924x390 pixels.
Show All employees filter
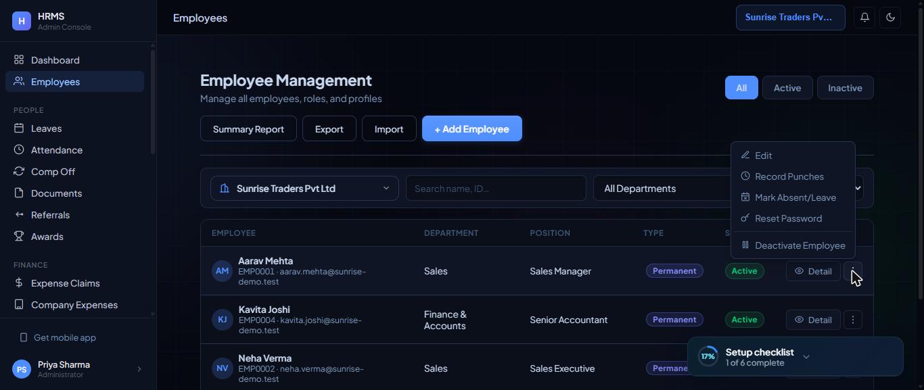point(741,88)
